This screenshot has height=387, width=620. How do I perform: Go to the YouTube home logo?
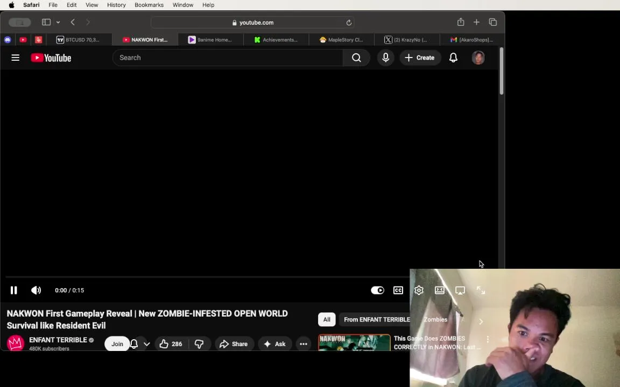51,58
